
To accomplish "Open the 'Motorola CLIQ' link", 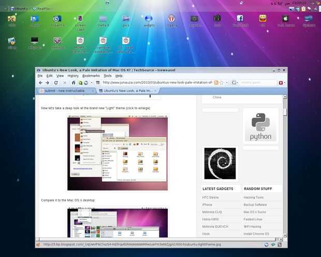I will coord(212,212).
